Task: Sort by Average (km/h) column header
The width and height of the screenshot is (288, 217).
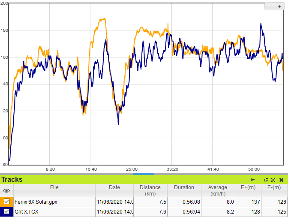Action: pos(218,190)
